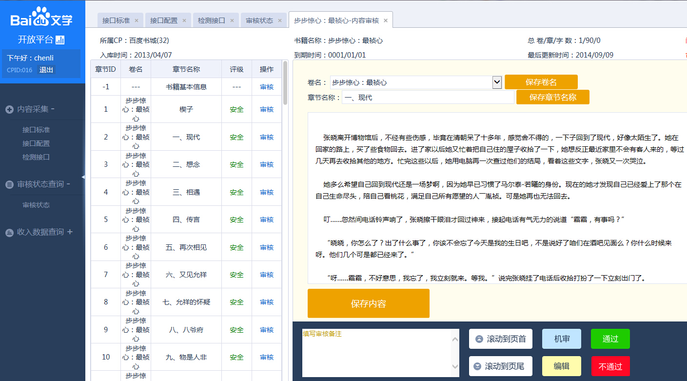This screenshot has width=687, height=381.
Task: Click 审核 for 书籍基本信息 row
Action: pyautogui.click(x=267, y=87)
